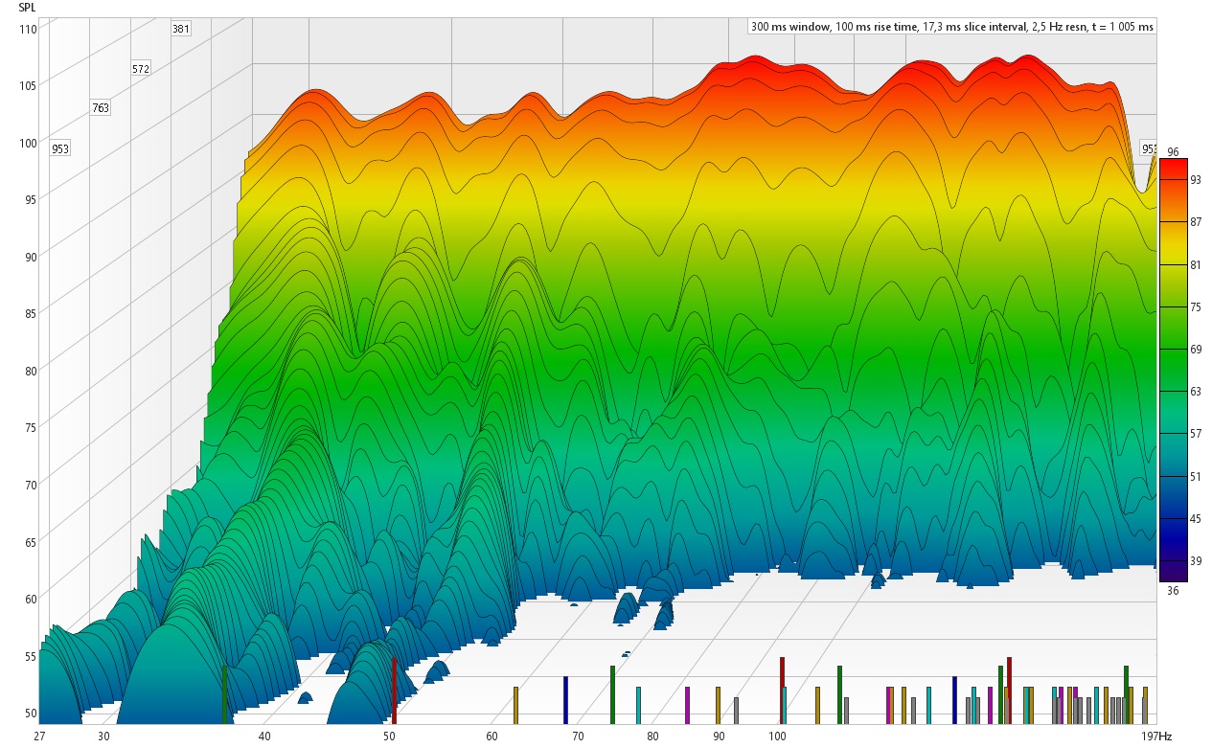This screenshot has width=1212, height=748.
Task: Click the yellow mode bar just after 60 Hz
Action: pos(515,705)
